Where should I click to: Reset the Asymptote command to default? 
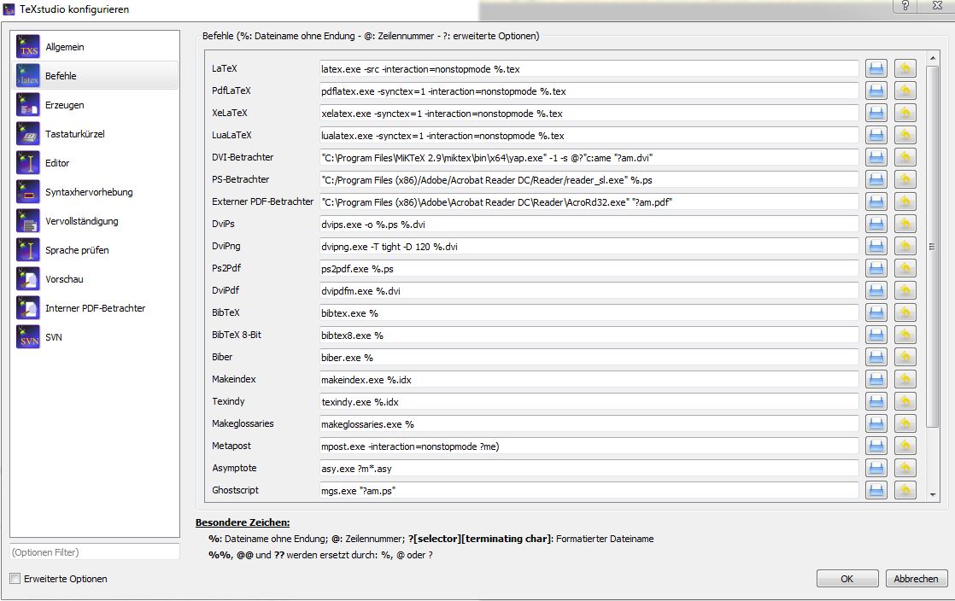click(905, 469)
